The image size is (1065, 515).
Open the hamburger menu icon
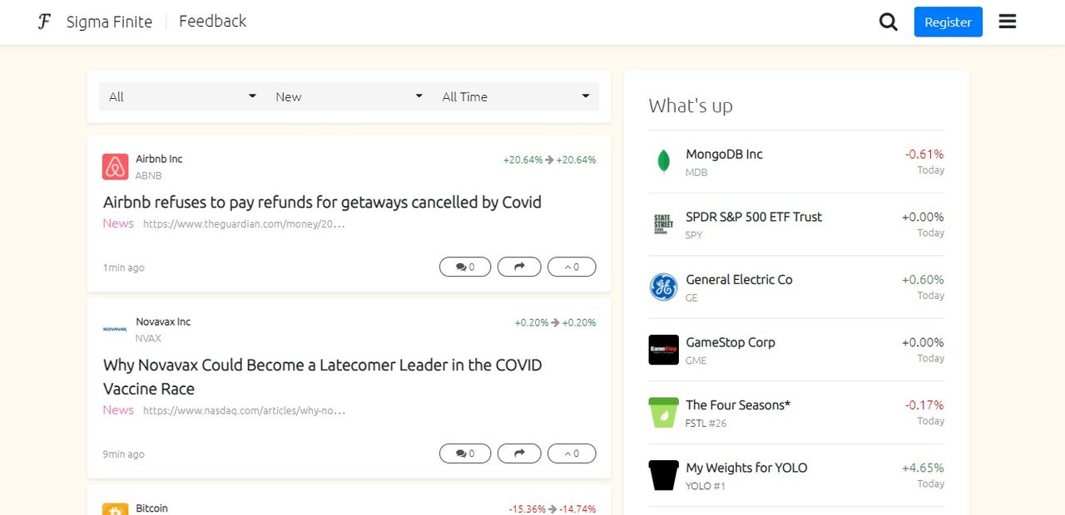[x=1008, y=22]
